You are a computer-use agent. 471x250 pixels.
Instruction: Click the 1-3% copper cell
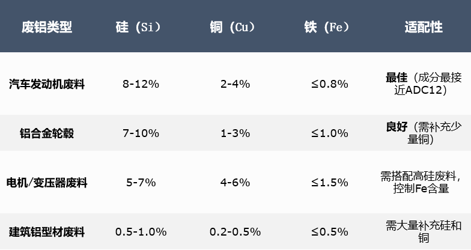[235, 133]
